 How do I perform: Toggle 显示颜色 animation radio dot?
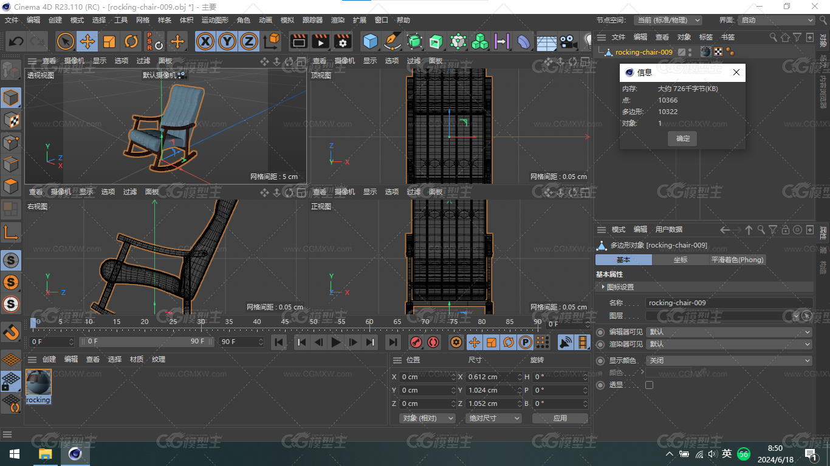[x=600, y=360]
